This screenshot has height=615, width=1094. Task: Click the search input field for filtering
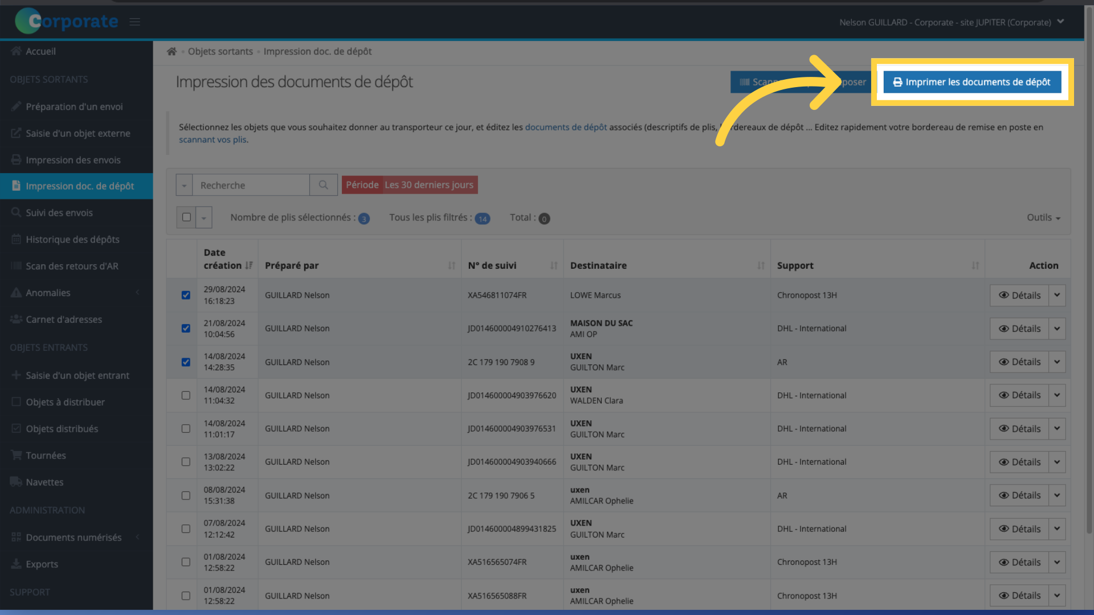click(x=252, y=184)
